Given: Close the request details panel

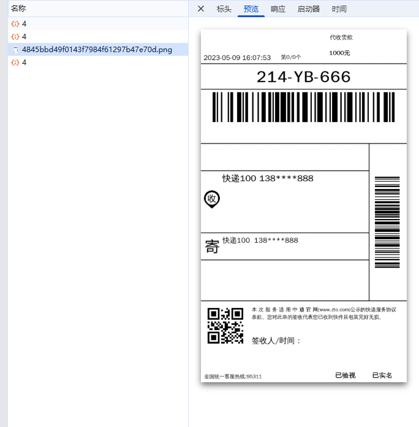Looking at the screenshot, I should tap(201, 9).
